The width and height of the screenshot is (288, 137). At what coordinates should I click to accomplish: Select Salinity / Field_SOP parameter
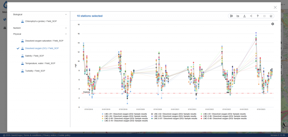click(x=35, y=56)
